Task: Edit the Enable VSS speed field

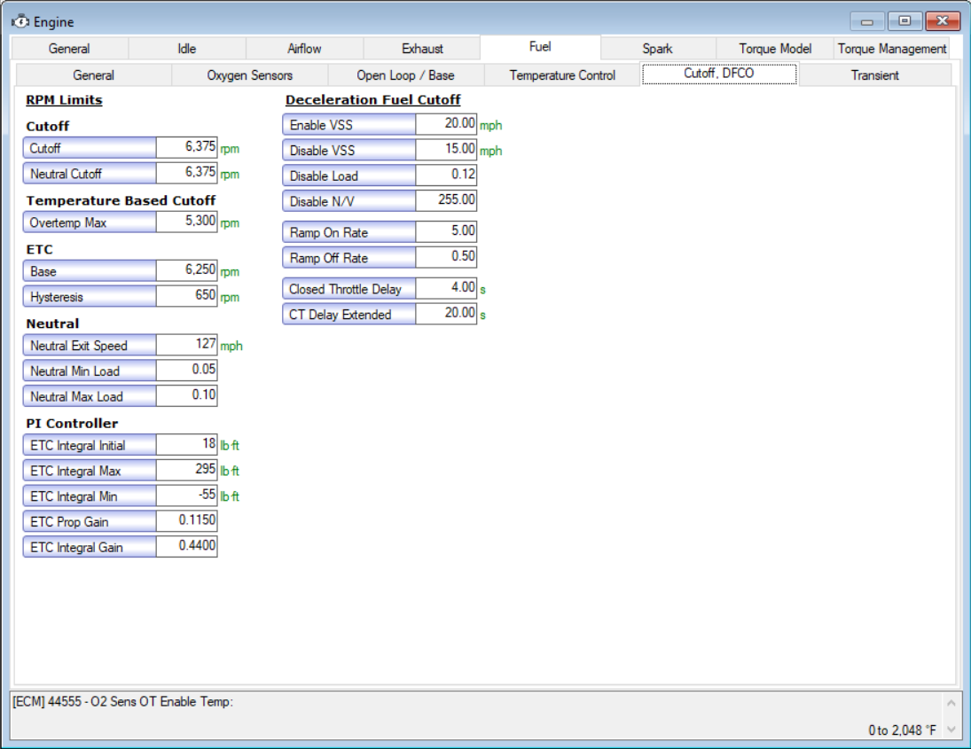Action: 446,125
